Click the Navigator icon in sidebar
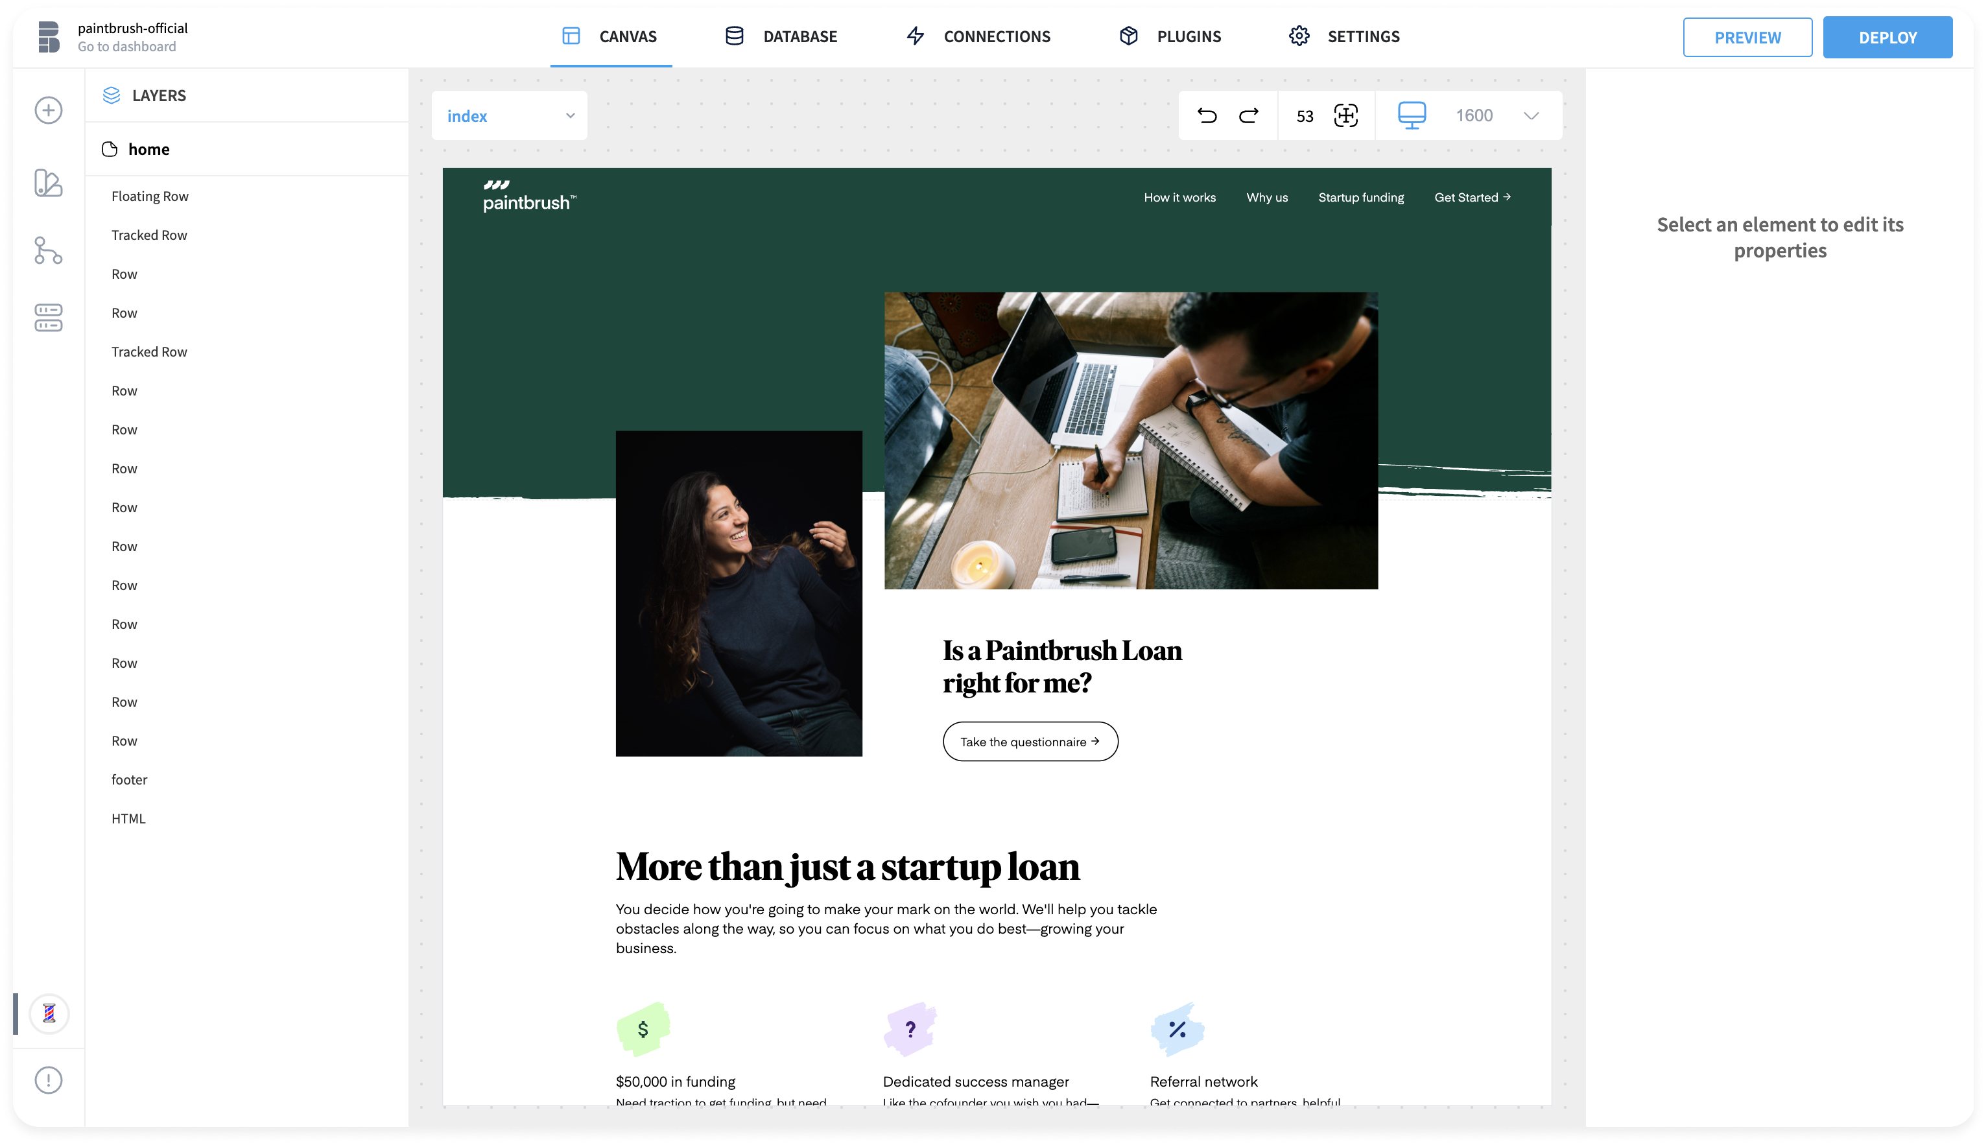Viewport: 1988px width, 1145px height. 48,251
